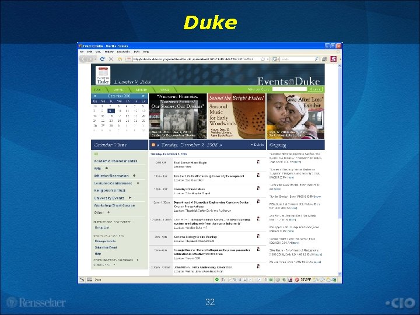Click the green checkmark status bar icon
Screen dimensions: 420x315
tap(216, 279)
